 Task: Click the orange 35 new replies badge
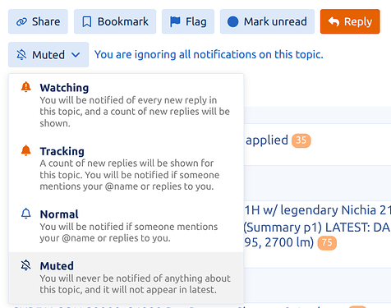click(x=301, y=140)
